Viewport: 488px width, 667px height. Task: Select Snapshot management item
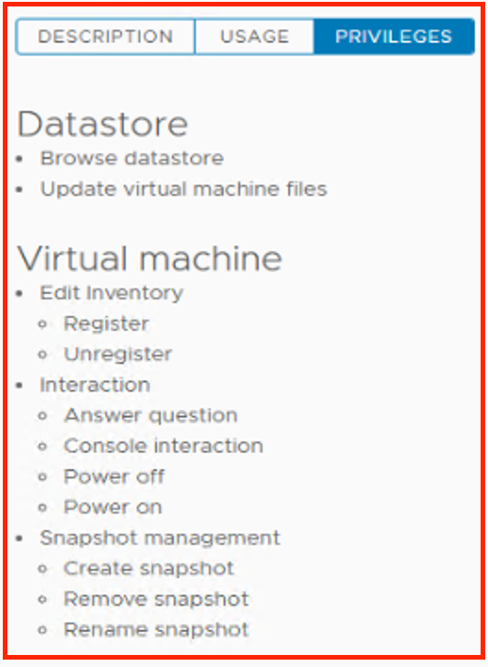click(x=160, y=538)
